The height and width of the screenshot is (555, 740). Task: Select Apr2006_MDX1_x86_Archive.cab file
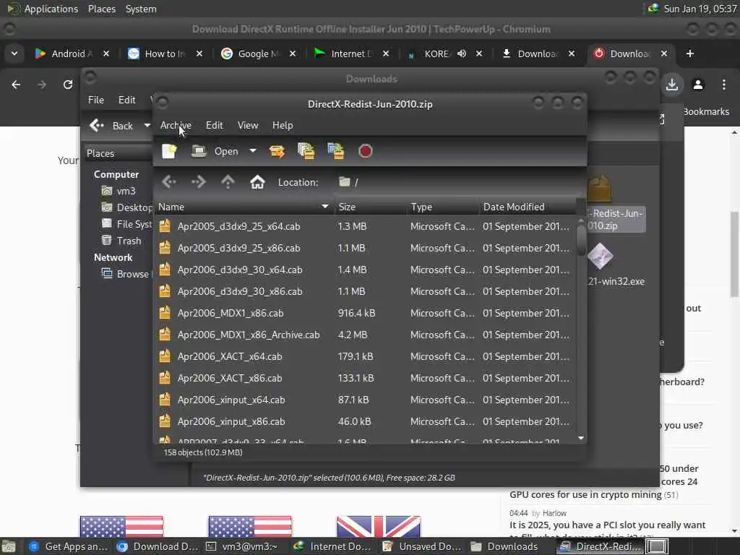364,335
